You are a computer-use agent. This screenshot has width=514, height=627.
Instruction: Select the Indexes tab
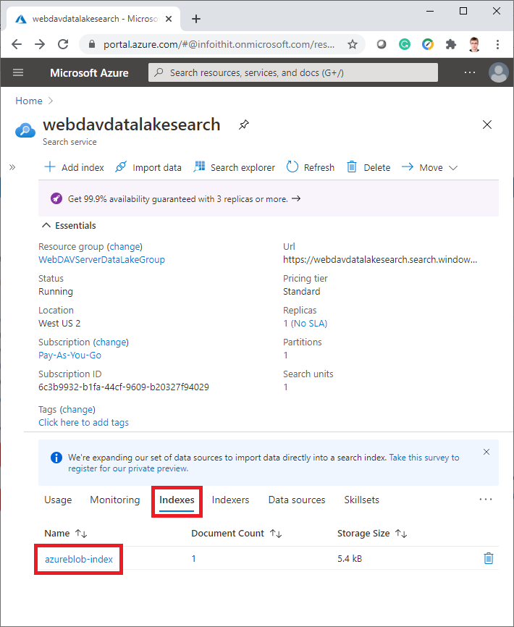[x=177, y=500]
